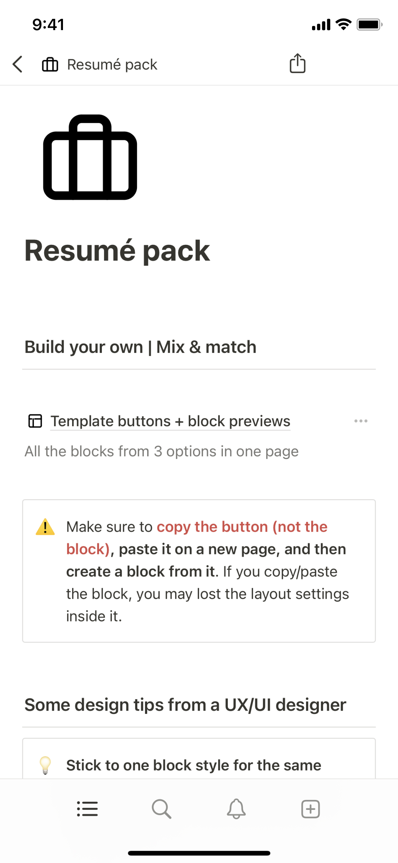Tap 'All the blocks from 3 options' caption
Viewport: 398px width, 863px height.
pos(161,451)
